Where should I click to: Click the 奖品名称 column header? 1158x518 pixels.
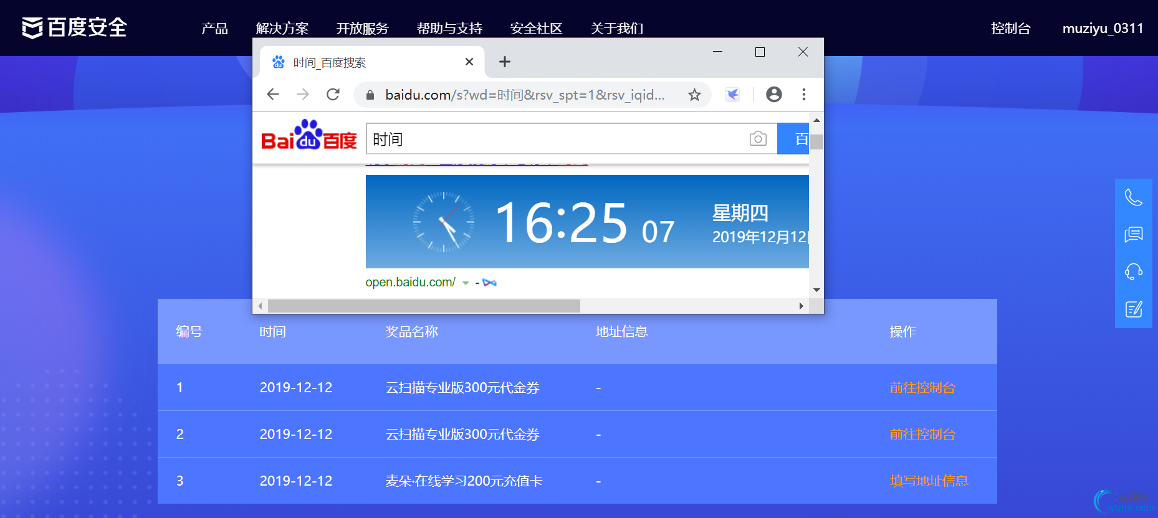click(411, 332)
